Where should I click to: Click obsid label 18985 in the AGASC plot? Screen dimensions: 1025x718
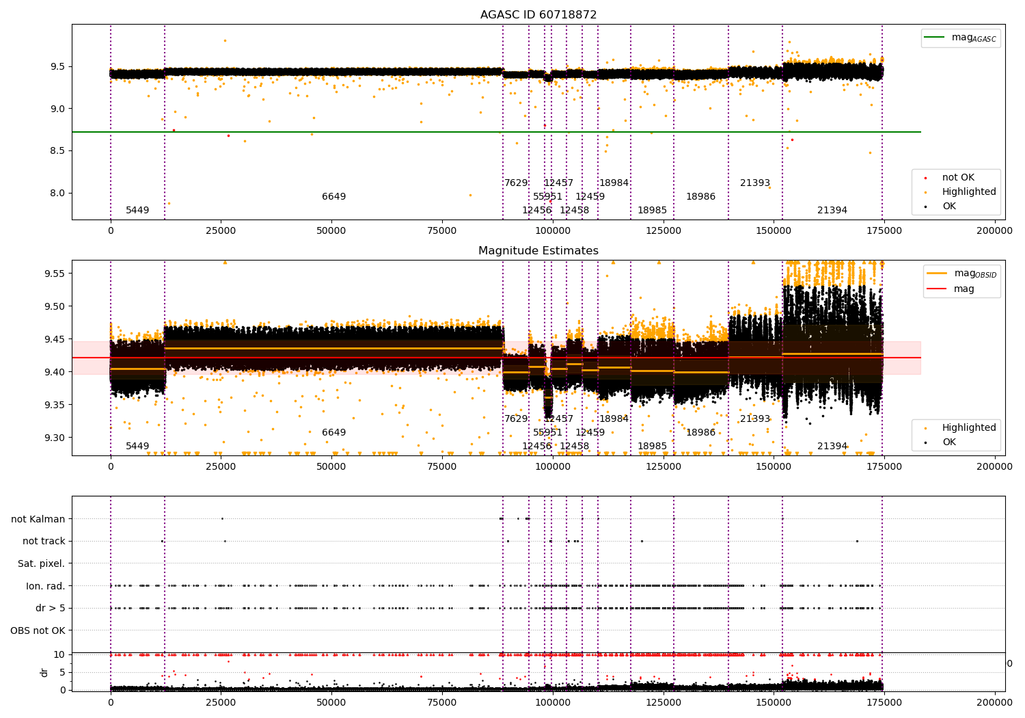point(652,210)
